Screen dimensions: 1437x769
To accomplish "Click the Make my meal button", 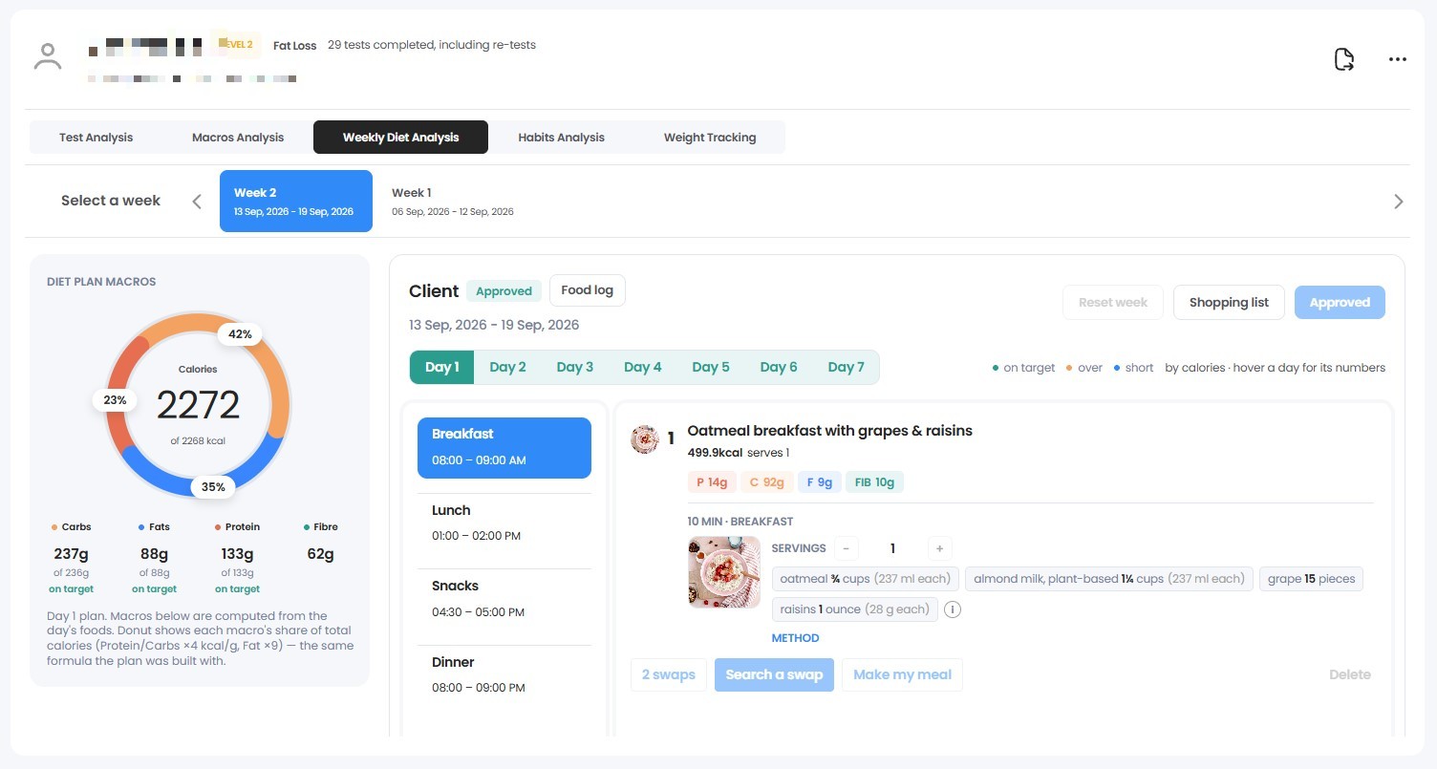I will tap(902, 674).
